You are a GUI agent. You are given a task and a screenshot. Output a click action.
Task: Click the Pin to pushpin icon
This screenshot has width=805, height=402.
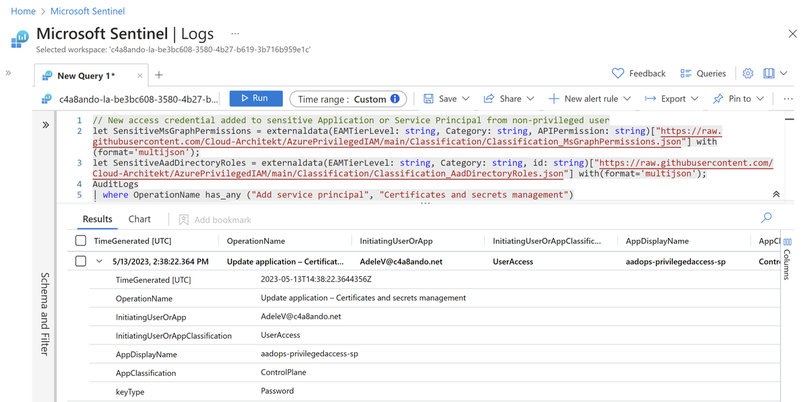click(718, 98)
